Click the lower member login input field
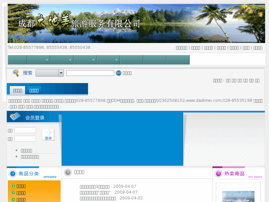The width and height of the screenshot is (269, 202). (x=25, y=139)
